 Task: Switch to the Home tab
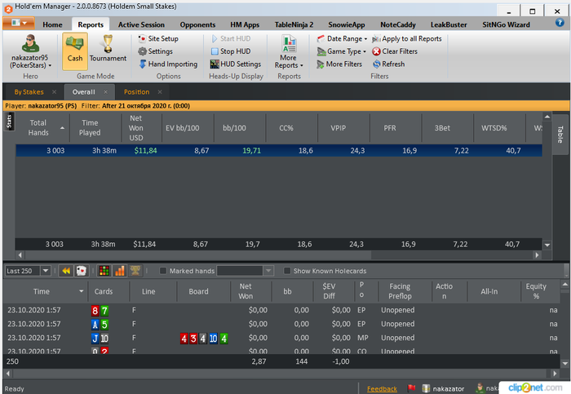point(52,24)
